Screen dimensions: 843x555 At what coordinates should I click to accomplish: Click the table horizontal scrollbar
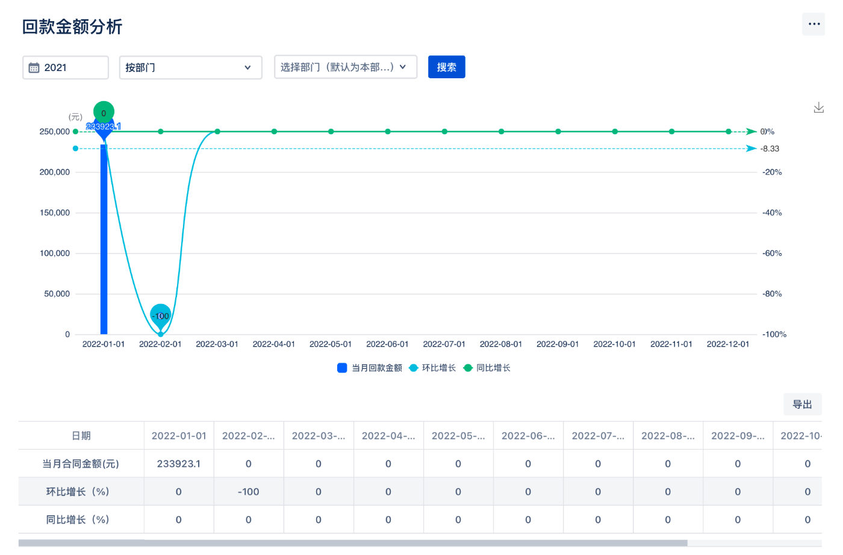353,543
